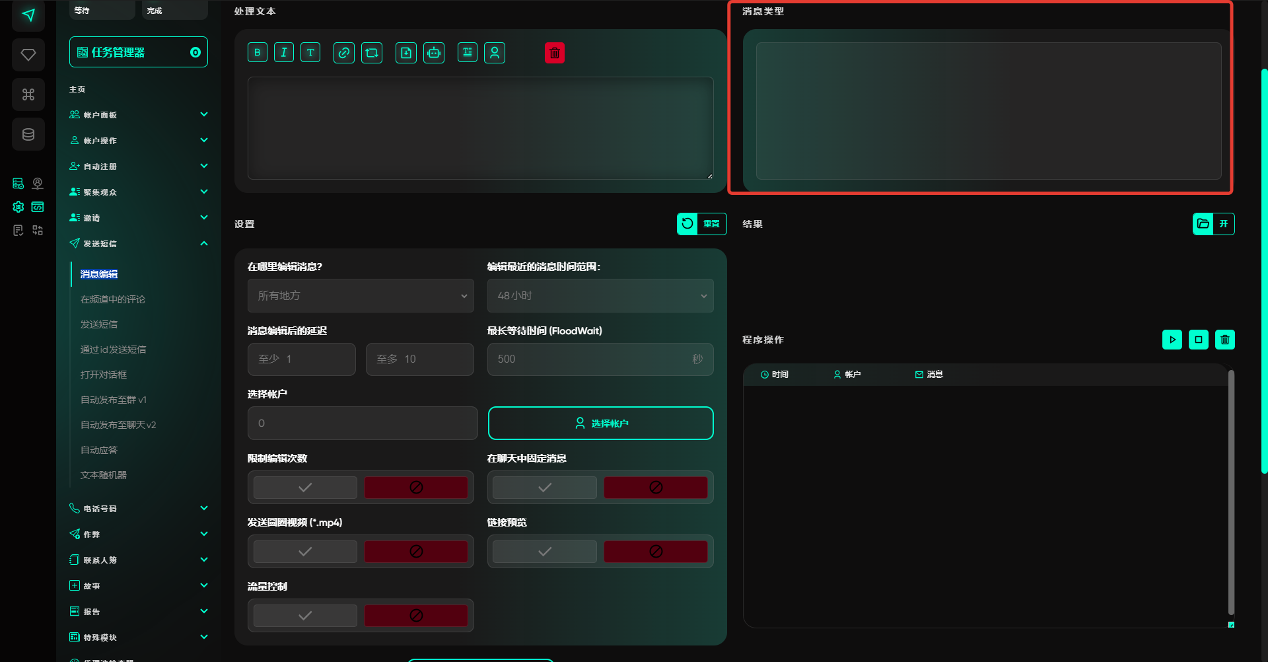Enable the 流量控制 checkmark option

tap(305, 616)
